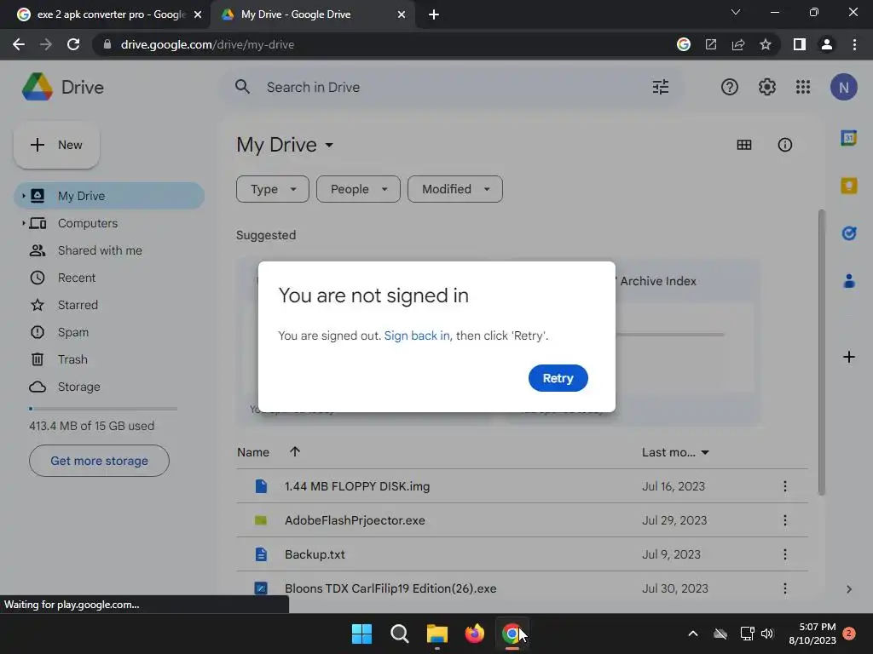Expand My Drive tree in sidebar
The image size is (873, 654).
23,196
